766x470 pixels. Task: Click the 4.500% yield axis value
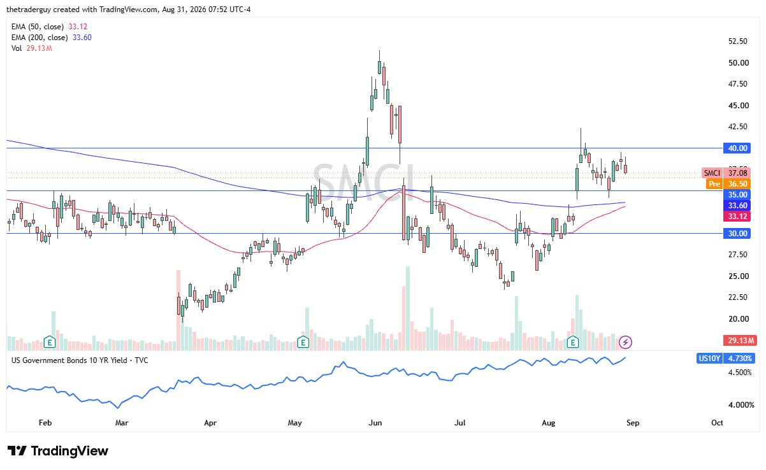coord(742,373)
